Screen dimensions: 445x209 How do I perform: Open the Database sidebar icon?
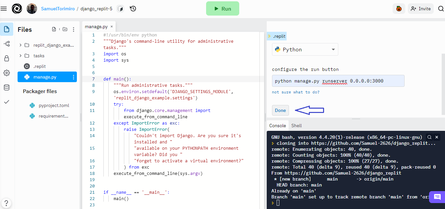tap(7, 87)
